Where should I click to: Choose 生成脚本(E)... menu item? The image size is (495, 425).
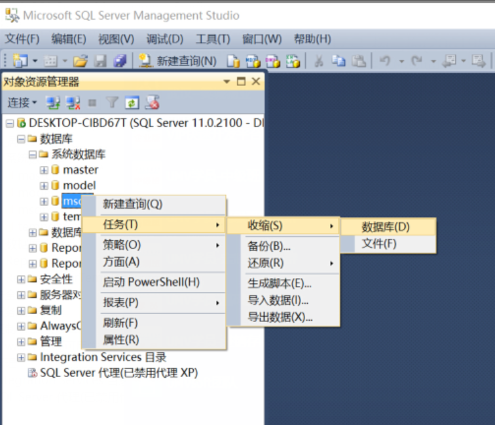[x=284, y=283]
